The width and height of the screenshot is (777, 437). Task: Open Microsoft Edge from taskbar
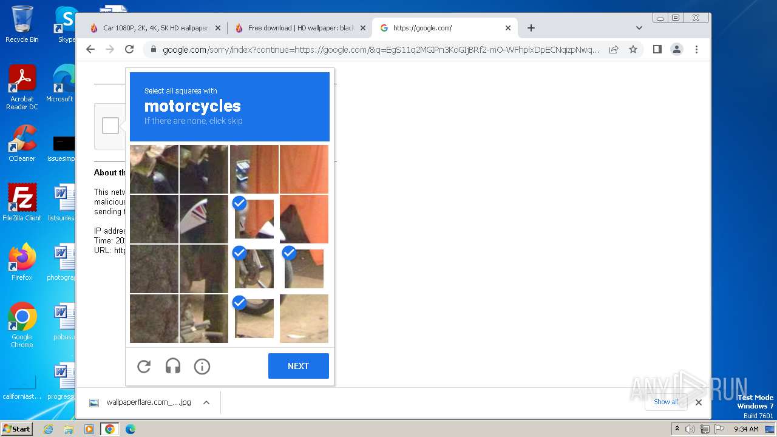[x=130, y=429]
